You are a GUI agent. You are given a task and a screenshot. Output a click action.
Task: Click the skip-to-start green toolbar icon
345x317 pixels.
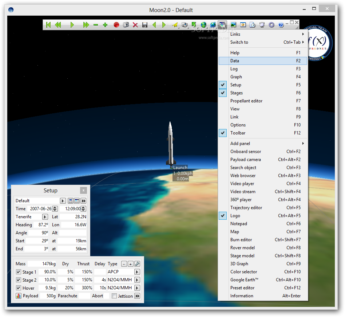click(x=48, y=25)
